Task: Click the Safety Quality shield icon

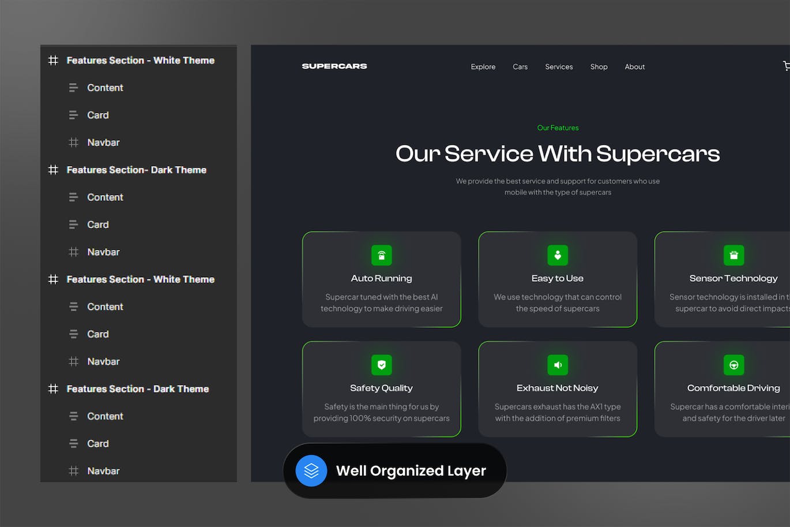Action: coord(381,365)
